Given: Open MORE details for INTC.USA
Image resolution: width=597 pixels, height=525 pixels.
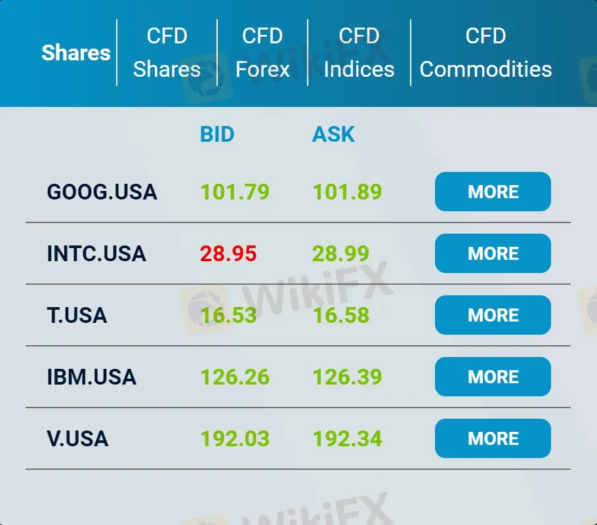Looking at the screenshot, I should 493,253.
